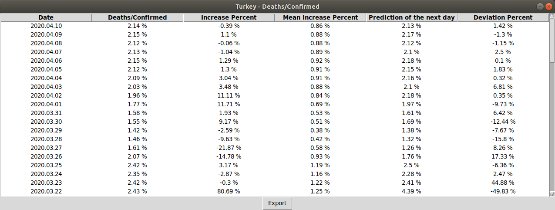
Task: Click the 4.39 % prediction cell
Action: click(x=412, y=191)
